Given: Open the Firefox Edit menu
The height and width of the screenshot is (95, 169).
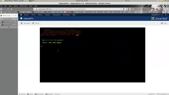Looking at the screenshot, I should (x=6, y=6).
